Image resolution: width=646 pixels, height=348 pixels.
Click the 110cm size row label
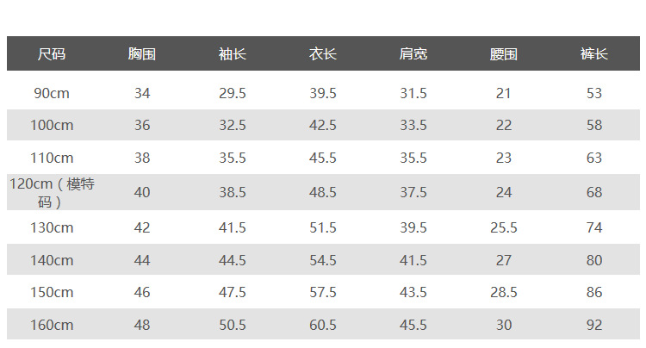52,158
